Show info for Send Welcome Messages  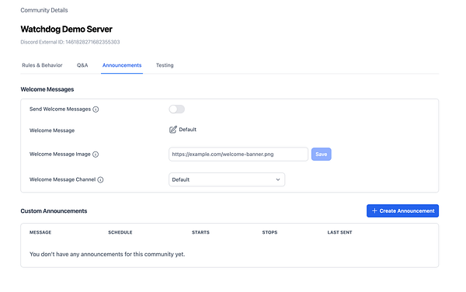96,109
